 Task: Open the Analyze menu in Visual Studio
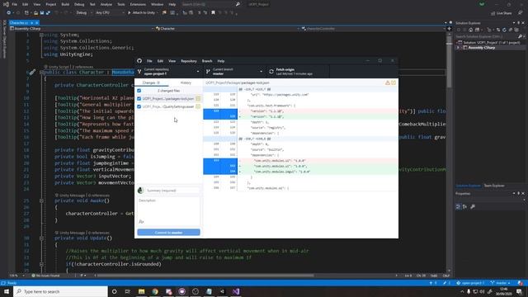point(106,4)
